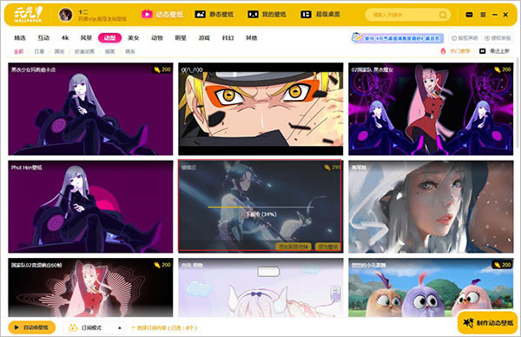The width and height of the screenshot is (521, 337).
Task: Sort by latest new arrivals
Action: pyautogui.click(x=494, y=51)
